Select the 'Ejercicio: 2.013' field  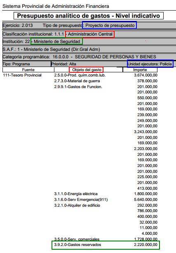pyautogui.click(x=18, y=25)
